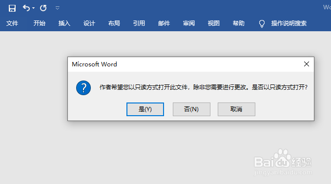Open the 文件 menu tab

coord(12,23)
